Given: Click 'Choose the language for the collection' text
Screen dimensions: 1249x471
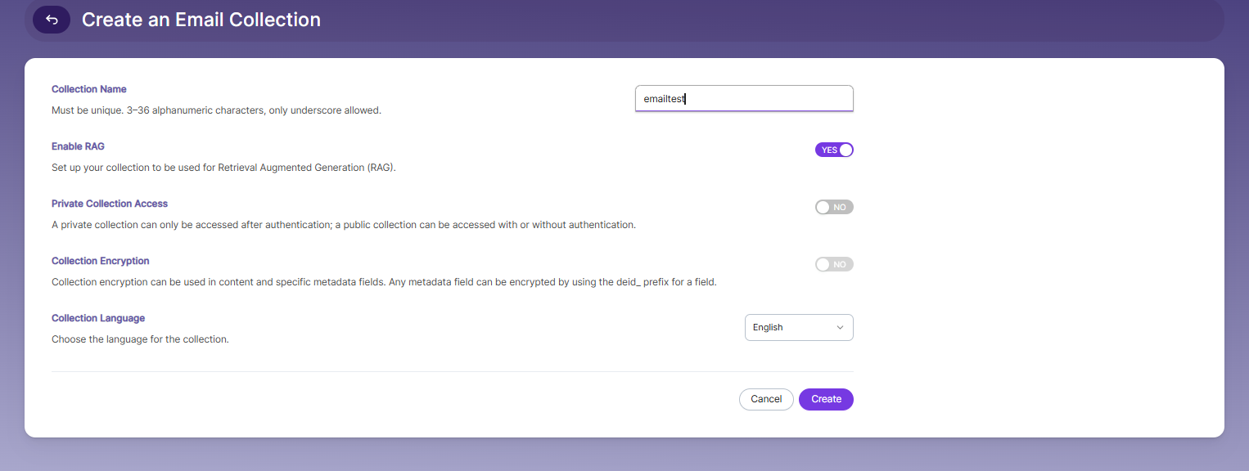Looking at the screenshot, I should tap(140, 339).
